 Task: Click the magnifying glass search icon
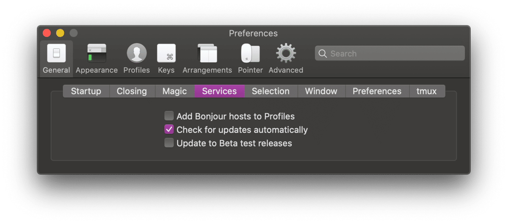[x=323, y=54]
